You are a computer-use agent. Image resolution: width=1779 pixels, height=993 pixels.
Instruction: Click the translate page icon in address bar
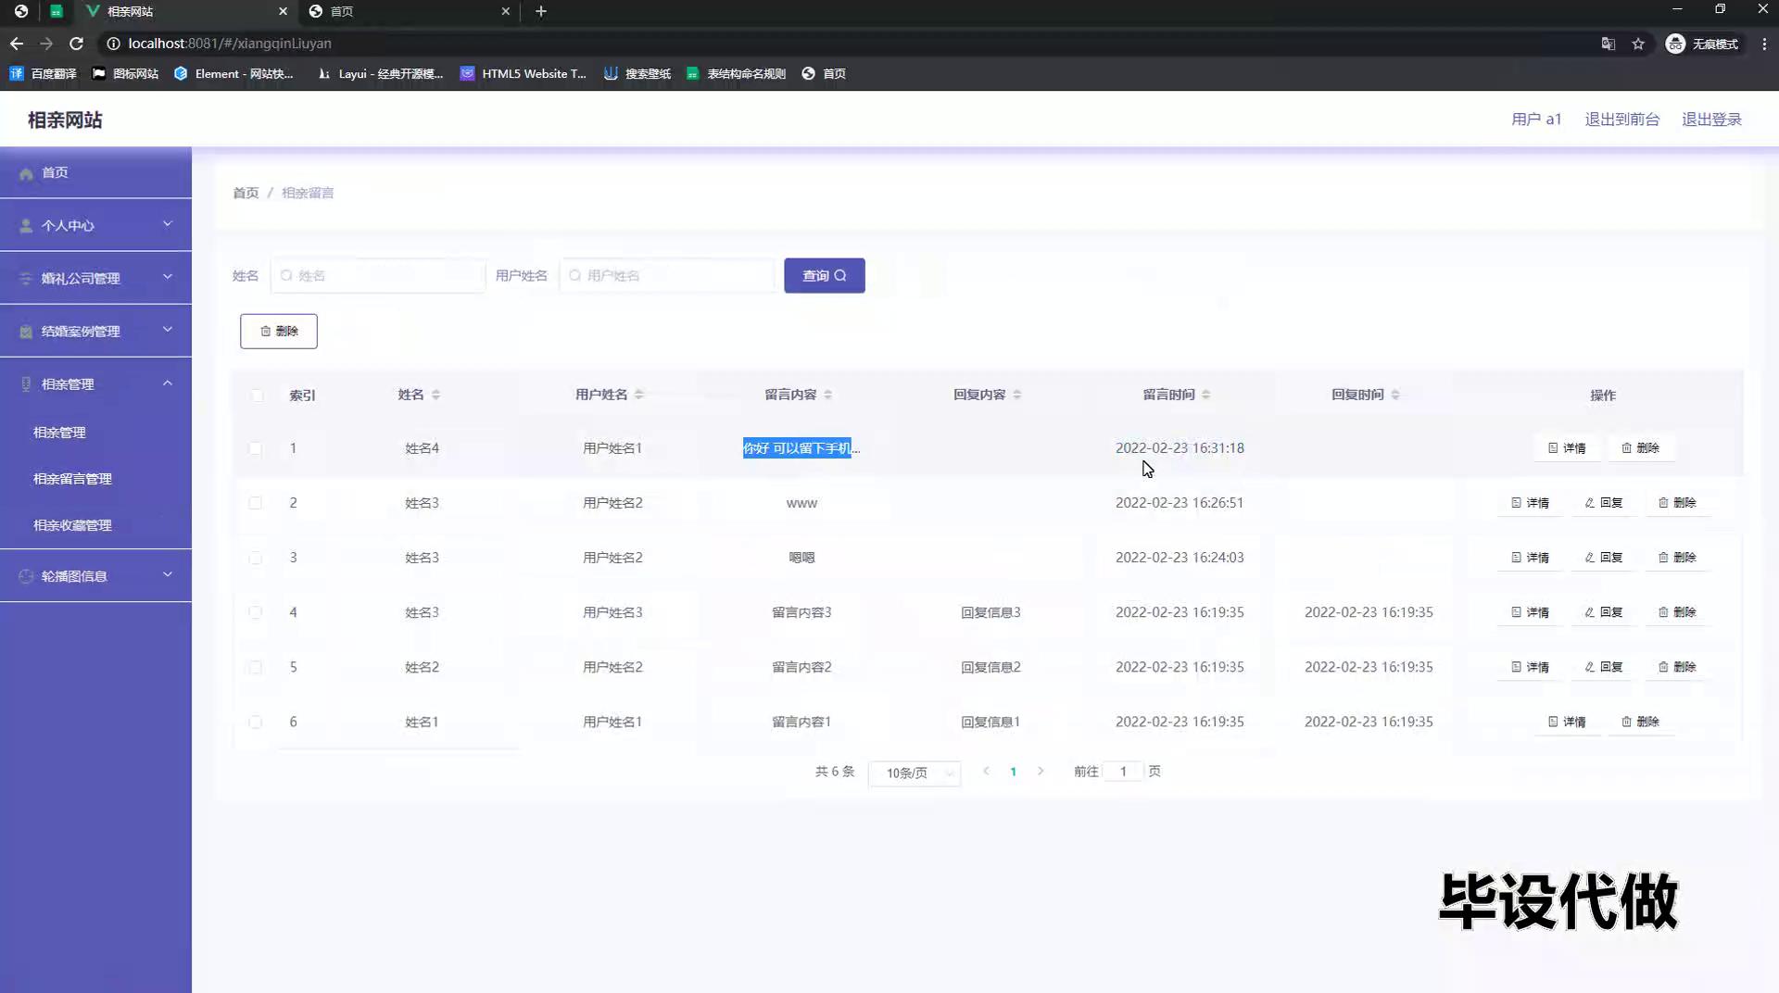click(1608, 44)
